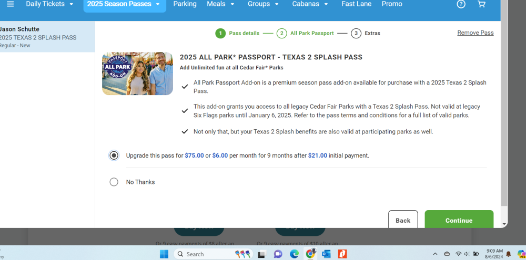Expand the Cabanas dropdown menu
Viewport: 526px width, 260px height.
[310, 4]
